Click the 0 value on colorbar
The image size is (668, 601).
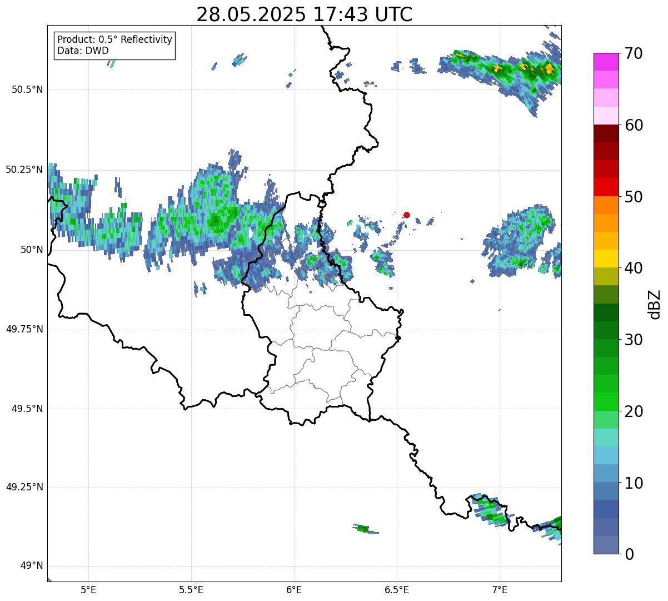click(629, 554)
